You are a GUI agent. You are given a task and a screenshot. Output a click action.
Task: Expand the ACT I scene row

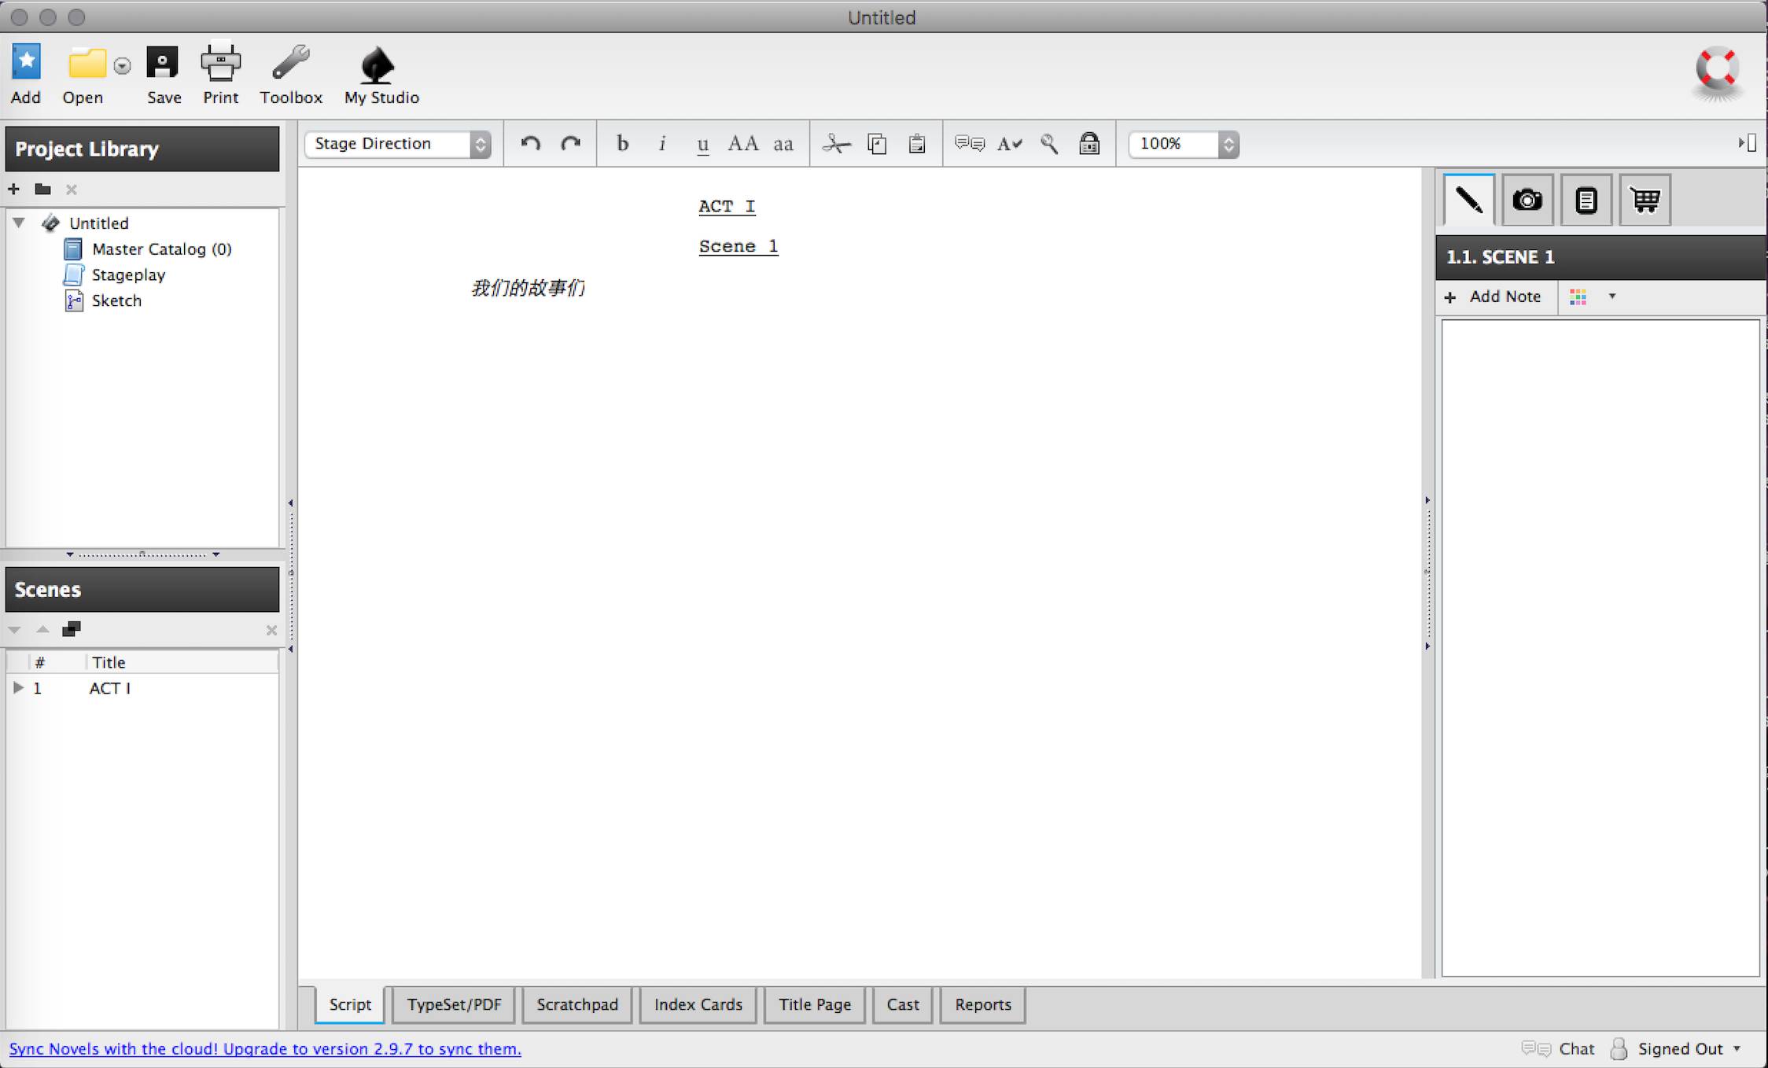tap(19, 688)
